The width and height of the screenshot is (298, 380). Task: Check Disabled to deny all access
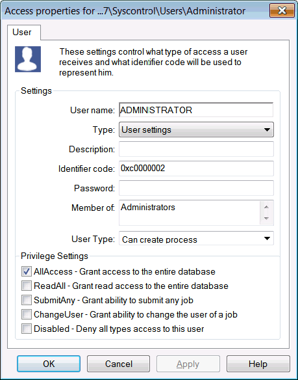click(27, 329)
